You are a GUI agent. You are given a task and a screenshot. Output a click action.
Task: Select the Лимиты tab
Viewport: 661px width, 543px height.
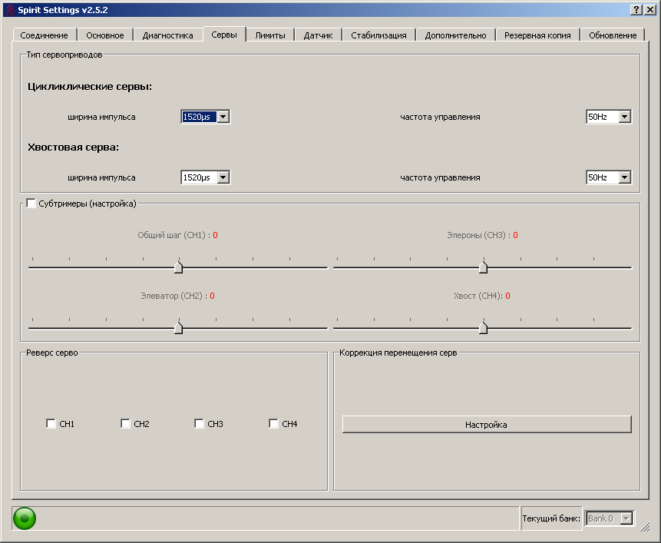coord(270,35)
